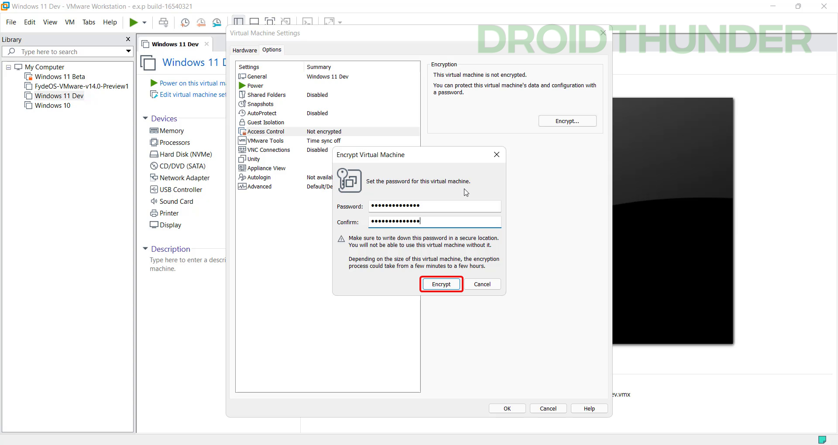Click the Take Snapshot clock icon
Image resolution: width=838 pixels, height=445 pixels.
tap(185, 22)
